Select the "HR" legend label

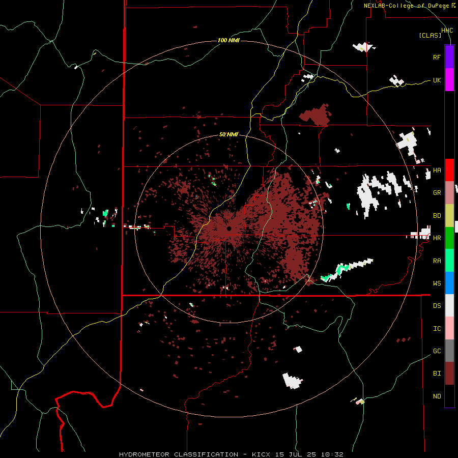(437, 238)
